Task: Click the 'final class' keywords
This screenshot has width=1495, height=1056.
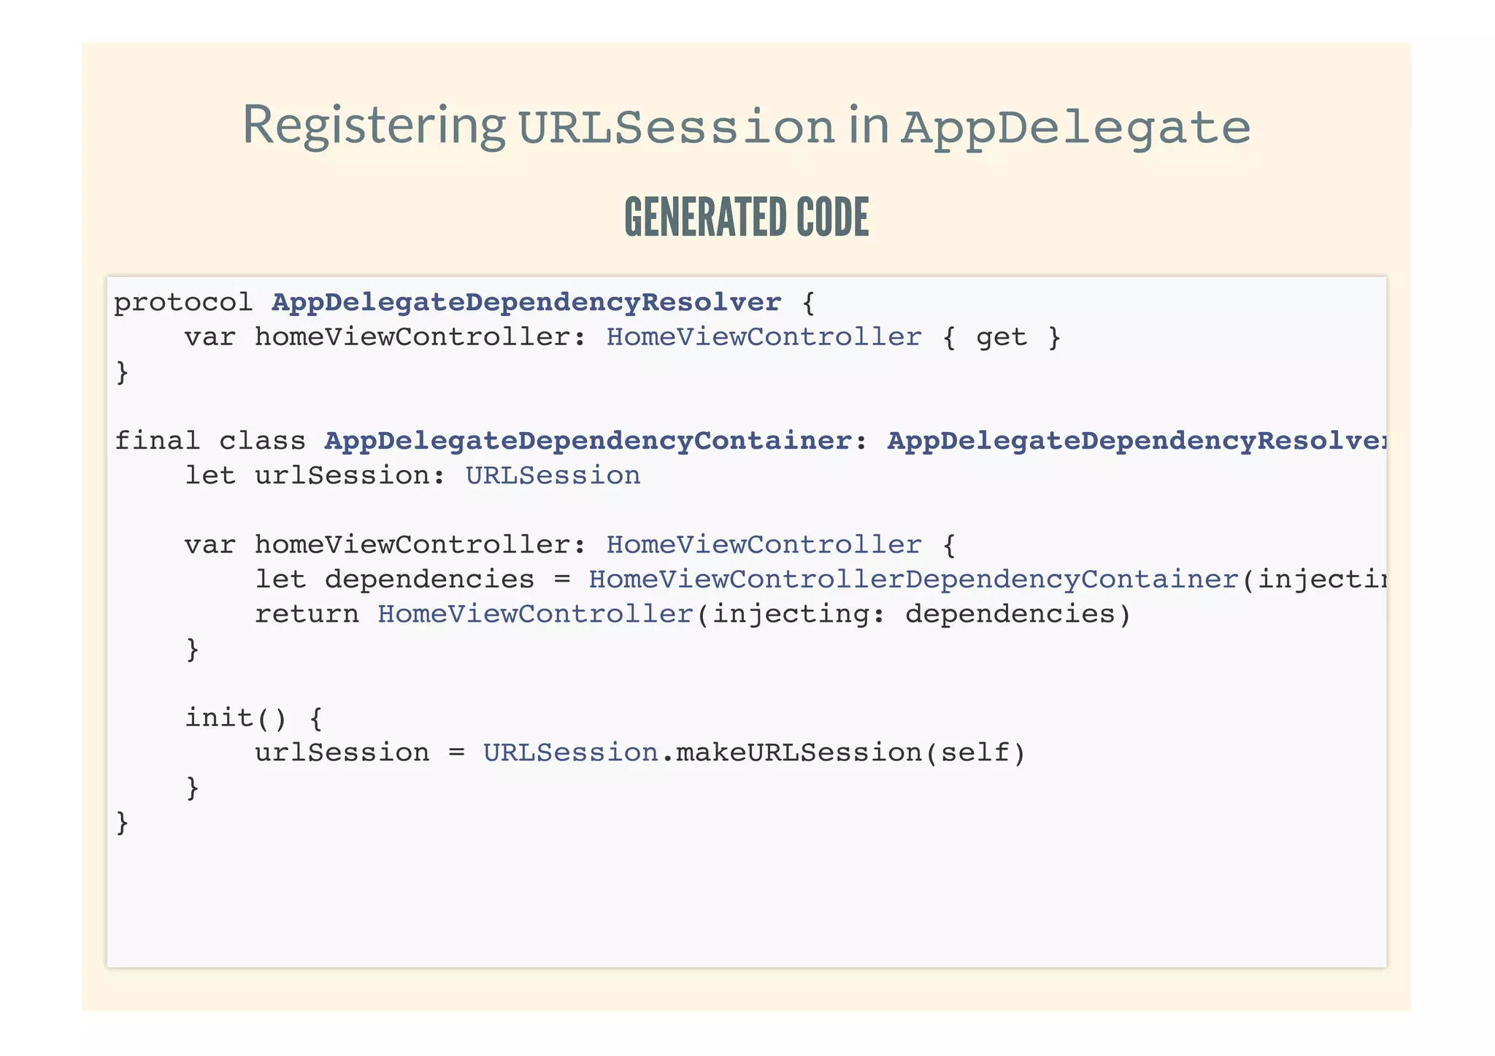Action: [x=210, y=441]
